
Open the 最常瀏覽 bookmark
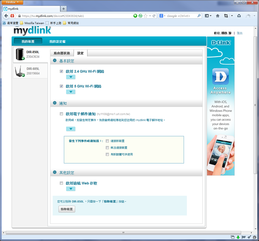(11, 23)
